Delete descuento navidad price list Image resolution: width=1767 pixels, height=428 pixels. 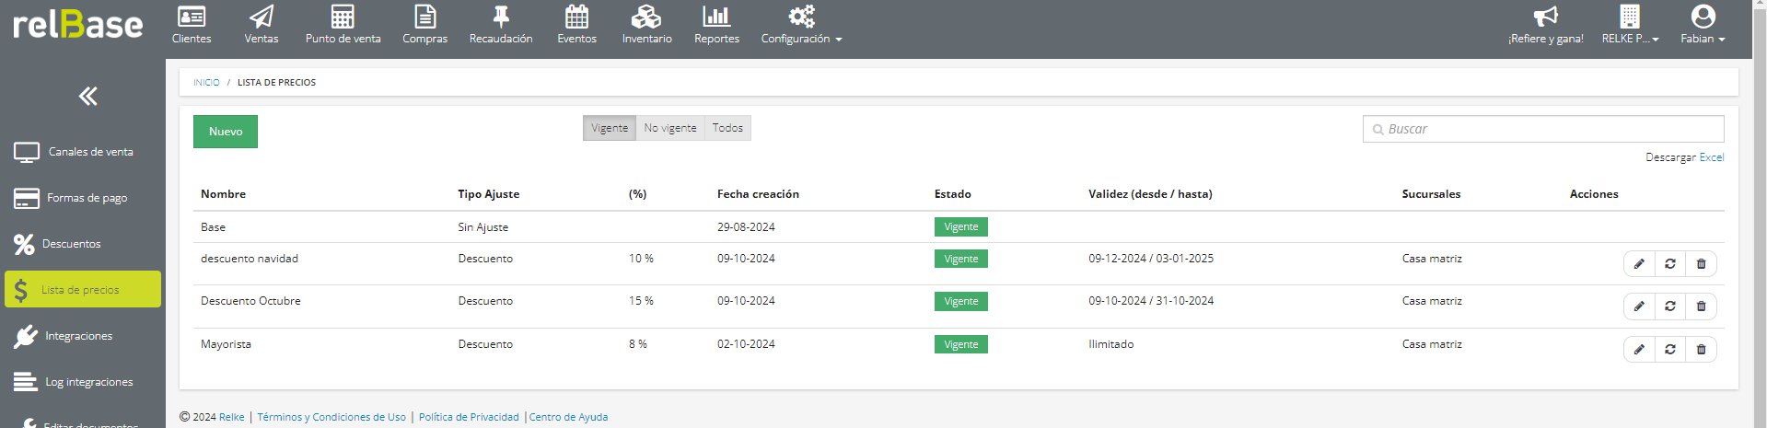click(1701, 264)
